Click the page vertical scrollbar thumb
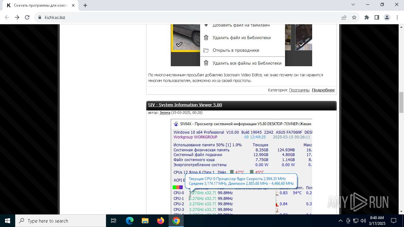Image resolution: width=404 pixels, height=227 pixels. (x=401, y=102)
